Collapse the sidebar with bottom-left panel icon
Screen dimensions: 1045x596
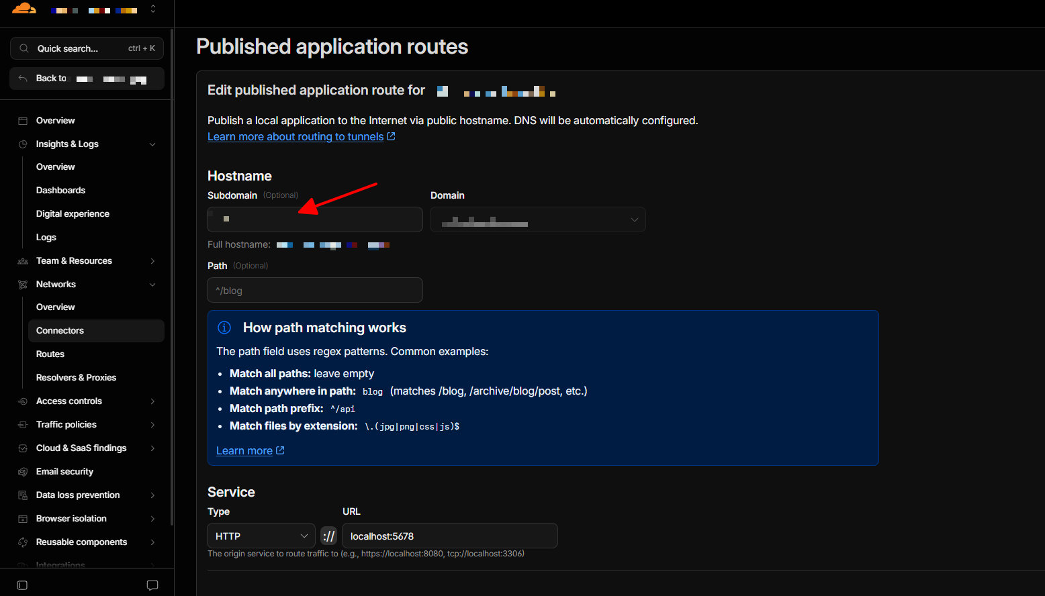(x=22, y=585)
